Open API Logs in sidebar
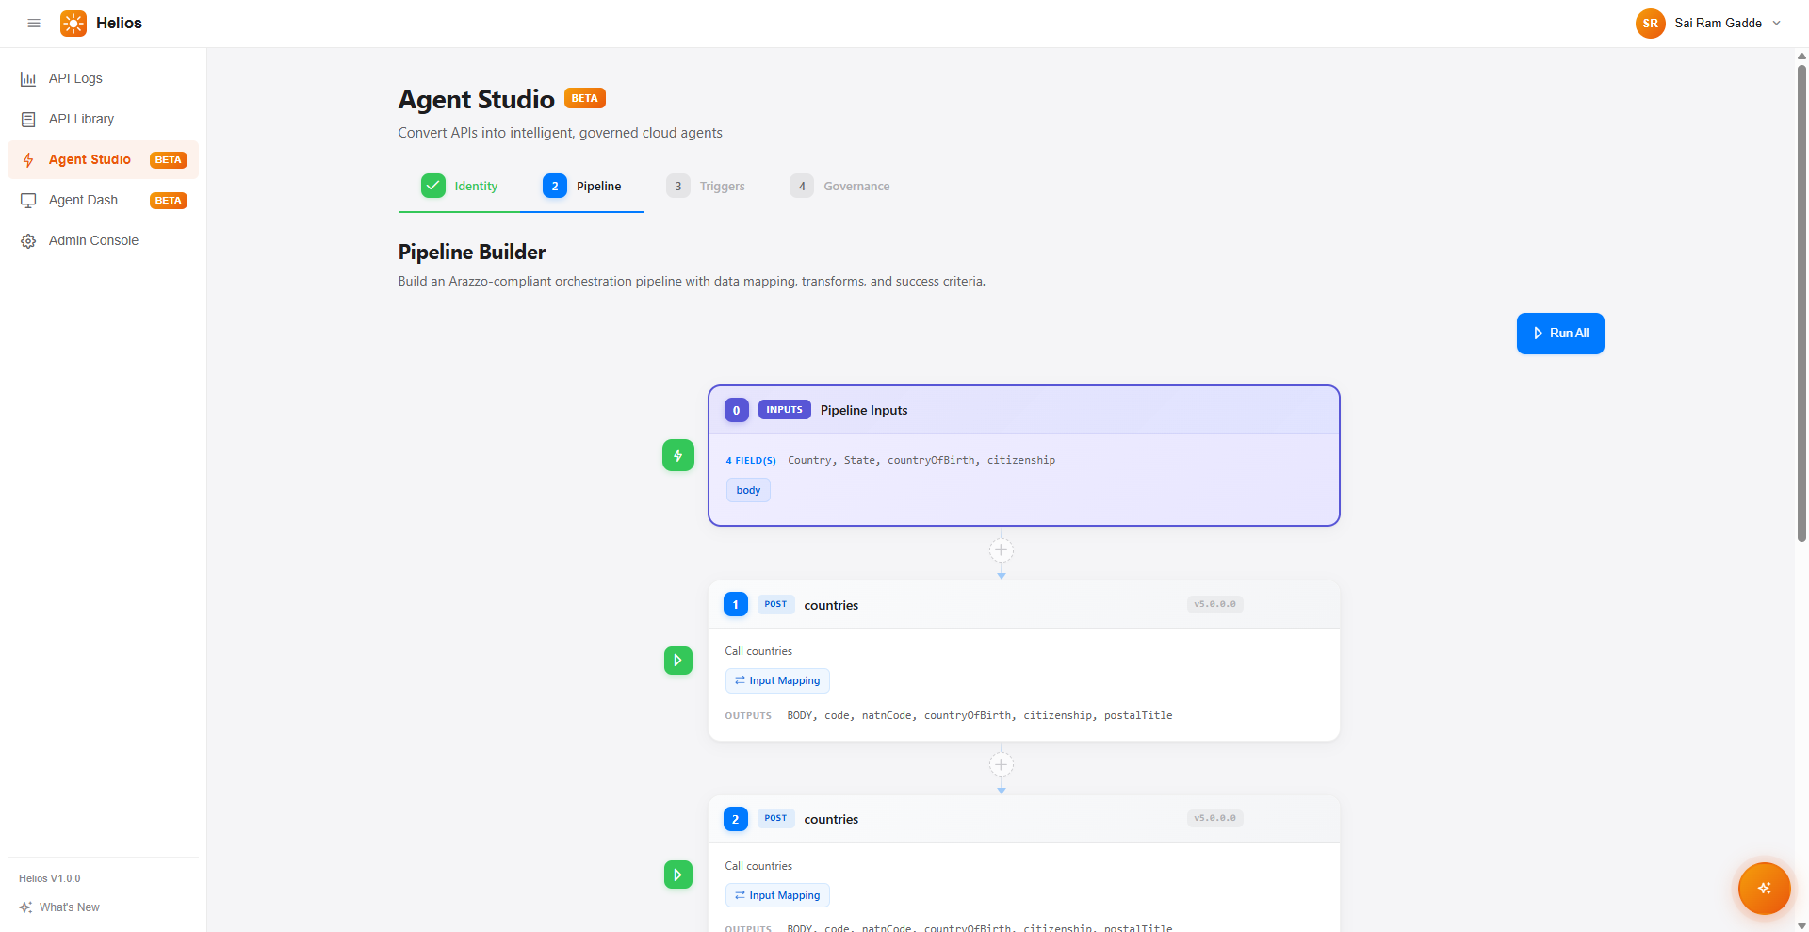This screenshot has height=932, width=1809. tap(103, 78)
